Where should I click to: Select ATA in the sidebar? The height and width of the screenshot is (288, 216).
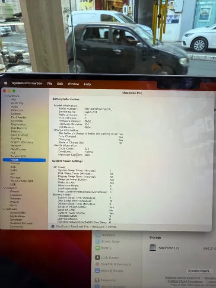[13, 99]
